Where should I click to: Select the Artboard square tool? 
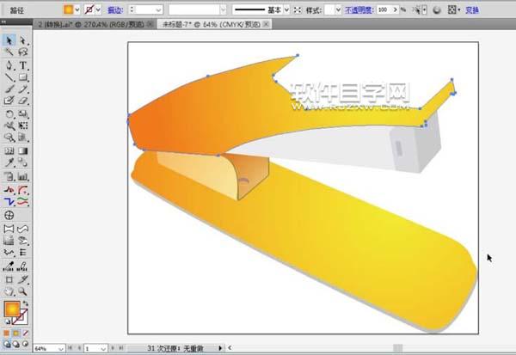tap(9, 279)
